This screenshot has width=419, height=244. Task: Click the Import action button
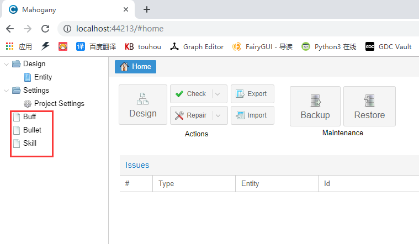click(x=252, y=115)
